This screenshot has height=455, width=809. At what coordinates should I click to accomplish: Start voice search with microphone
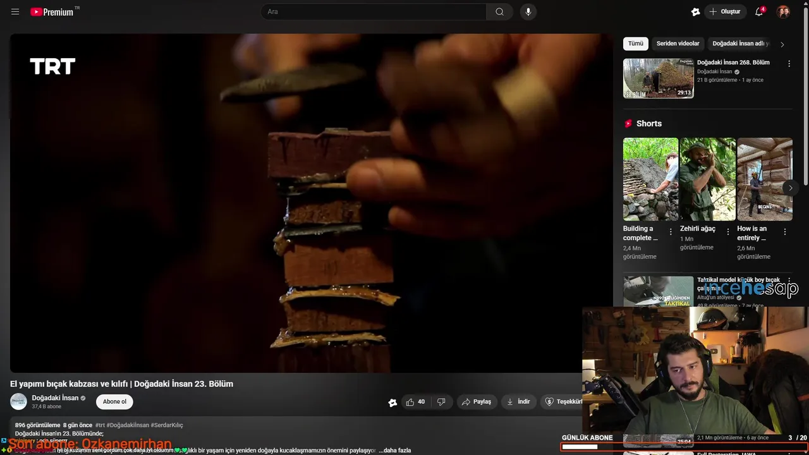528,12
